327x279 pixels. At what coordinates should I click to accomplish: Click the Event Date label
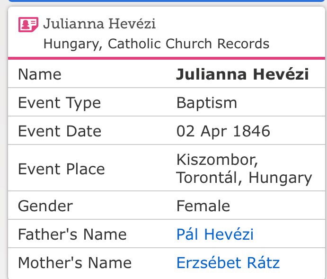(60, 131)
